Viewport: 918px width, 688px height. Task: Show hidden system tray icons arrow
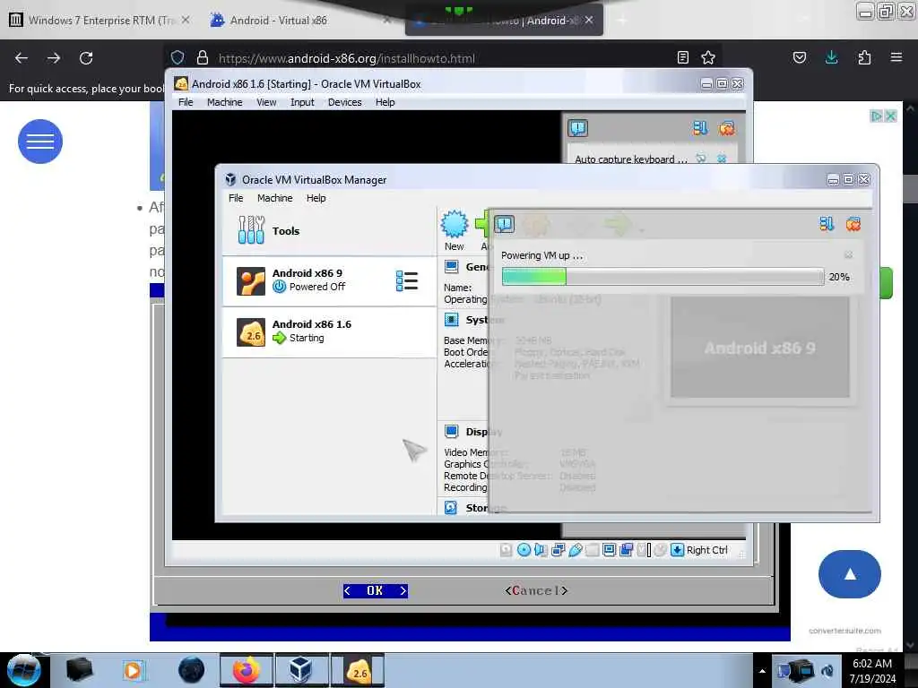(762, 671)
